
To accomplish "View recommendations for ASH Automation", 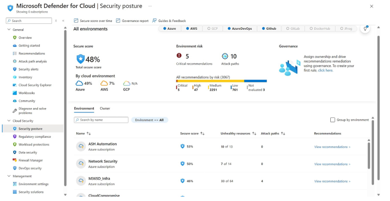I will pos(332,147).
